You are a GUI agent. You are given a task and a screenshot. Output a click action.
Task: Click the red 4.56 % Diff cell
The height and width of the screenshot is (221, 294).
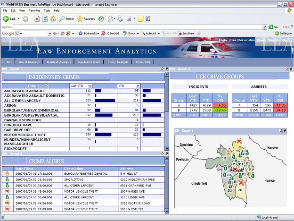(220, 105)
